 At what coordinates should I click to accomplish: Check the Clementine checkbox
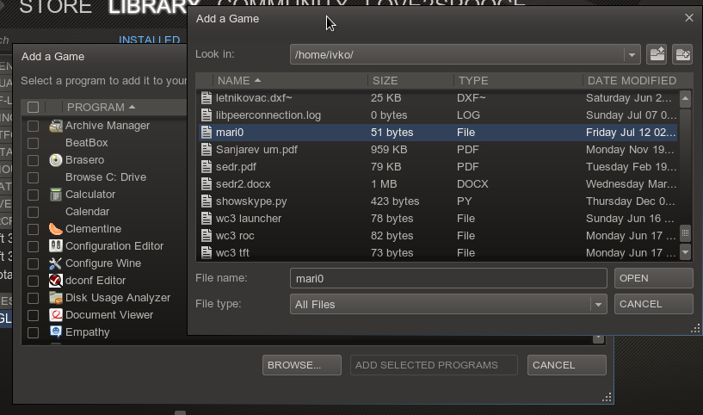point(33,229)
